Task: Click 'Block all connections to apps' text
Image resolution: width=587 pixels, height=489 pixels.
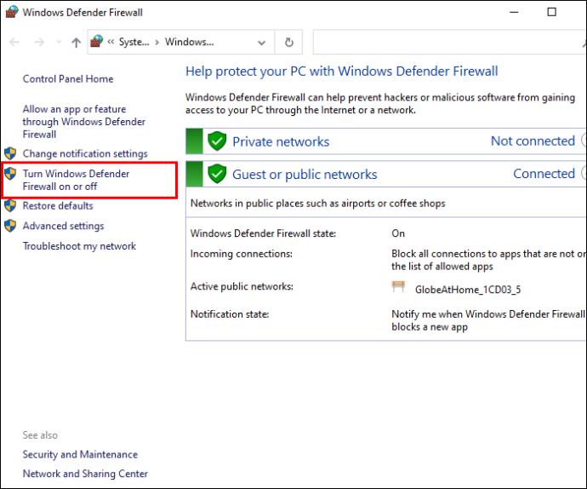Action: (x=489, y=260)
